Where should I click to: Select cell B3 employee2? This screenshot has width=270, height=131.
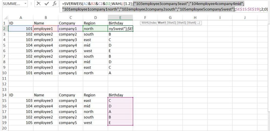(x=46, y=34)
